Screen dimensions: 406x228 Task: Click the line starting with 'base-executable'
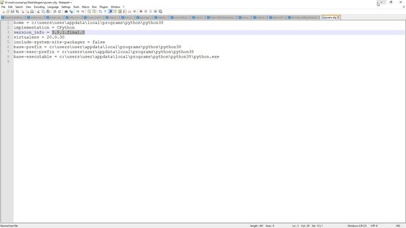[x=116, y=56]
